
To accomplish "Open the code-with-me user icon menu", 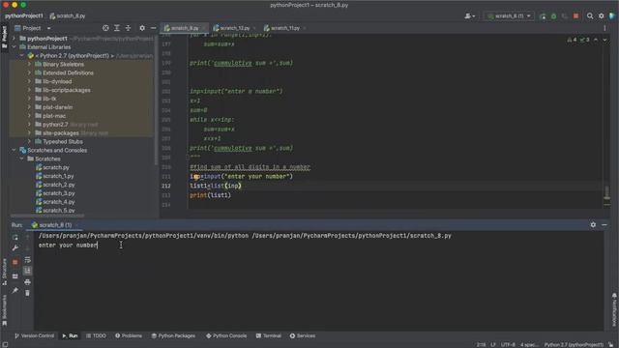I will click(x=469, y=16).
